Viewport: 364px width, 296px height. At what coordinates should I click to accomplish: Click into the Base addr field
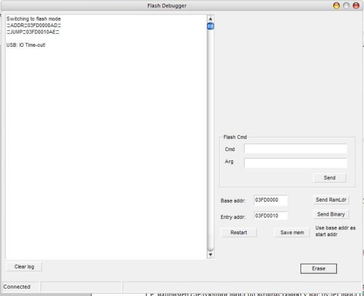pos(270,200)
